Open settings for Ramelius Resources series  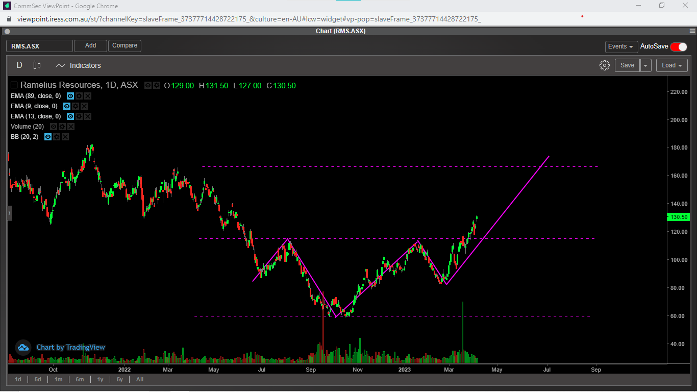tap(156, 85)
